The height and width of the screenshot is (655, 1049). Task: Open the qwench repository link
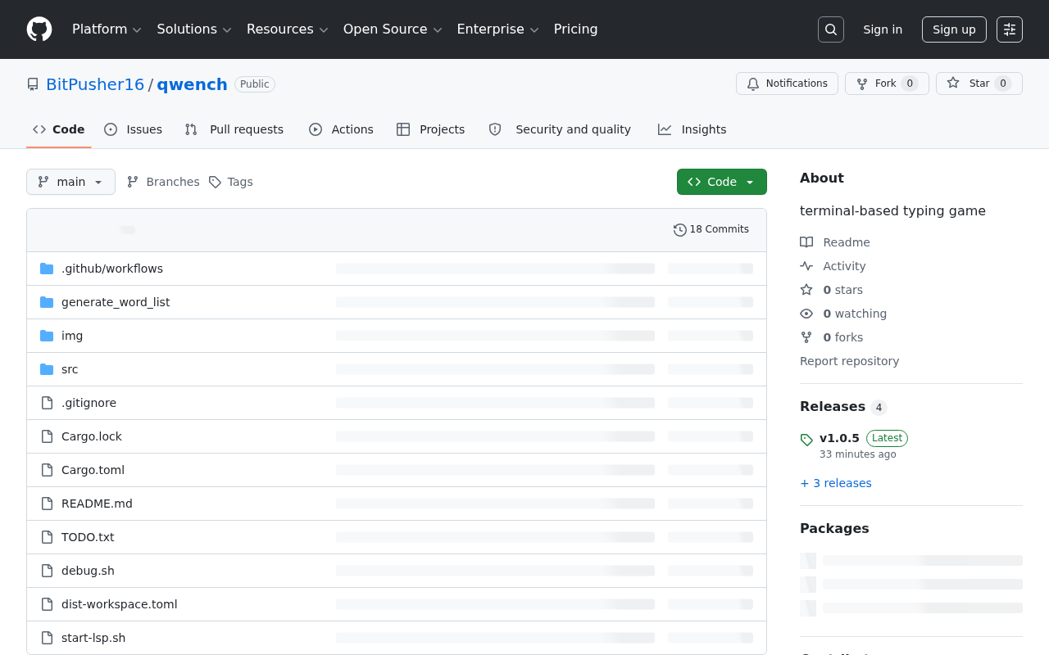pos(192,84)
